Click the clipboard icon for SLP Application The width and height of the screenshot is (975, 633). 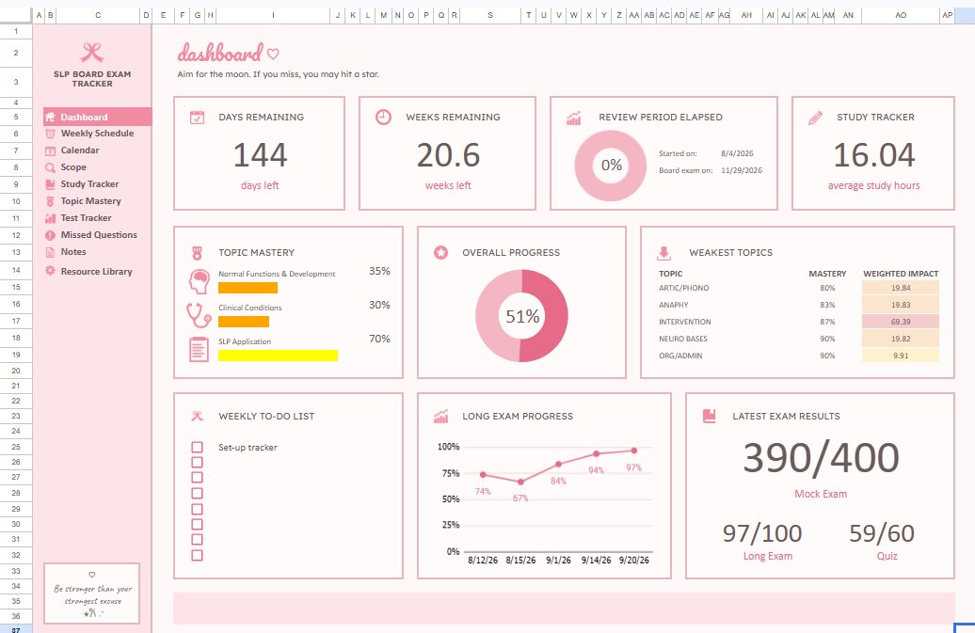pyautogui.click(x=199, y=349)
